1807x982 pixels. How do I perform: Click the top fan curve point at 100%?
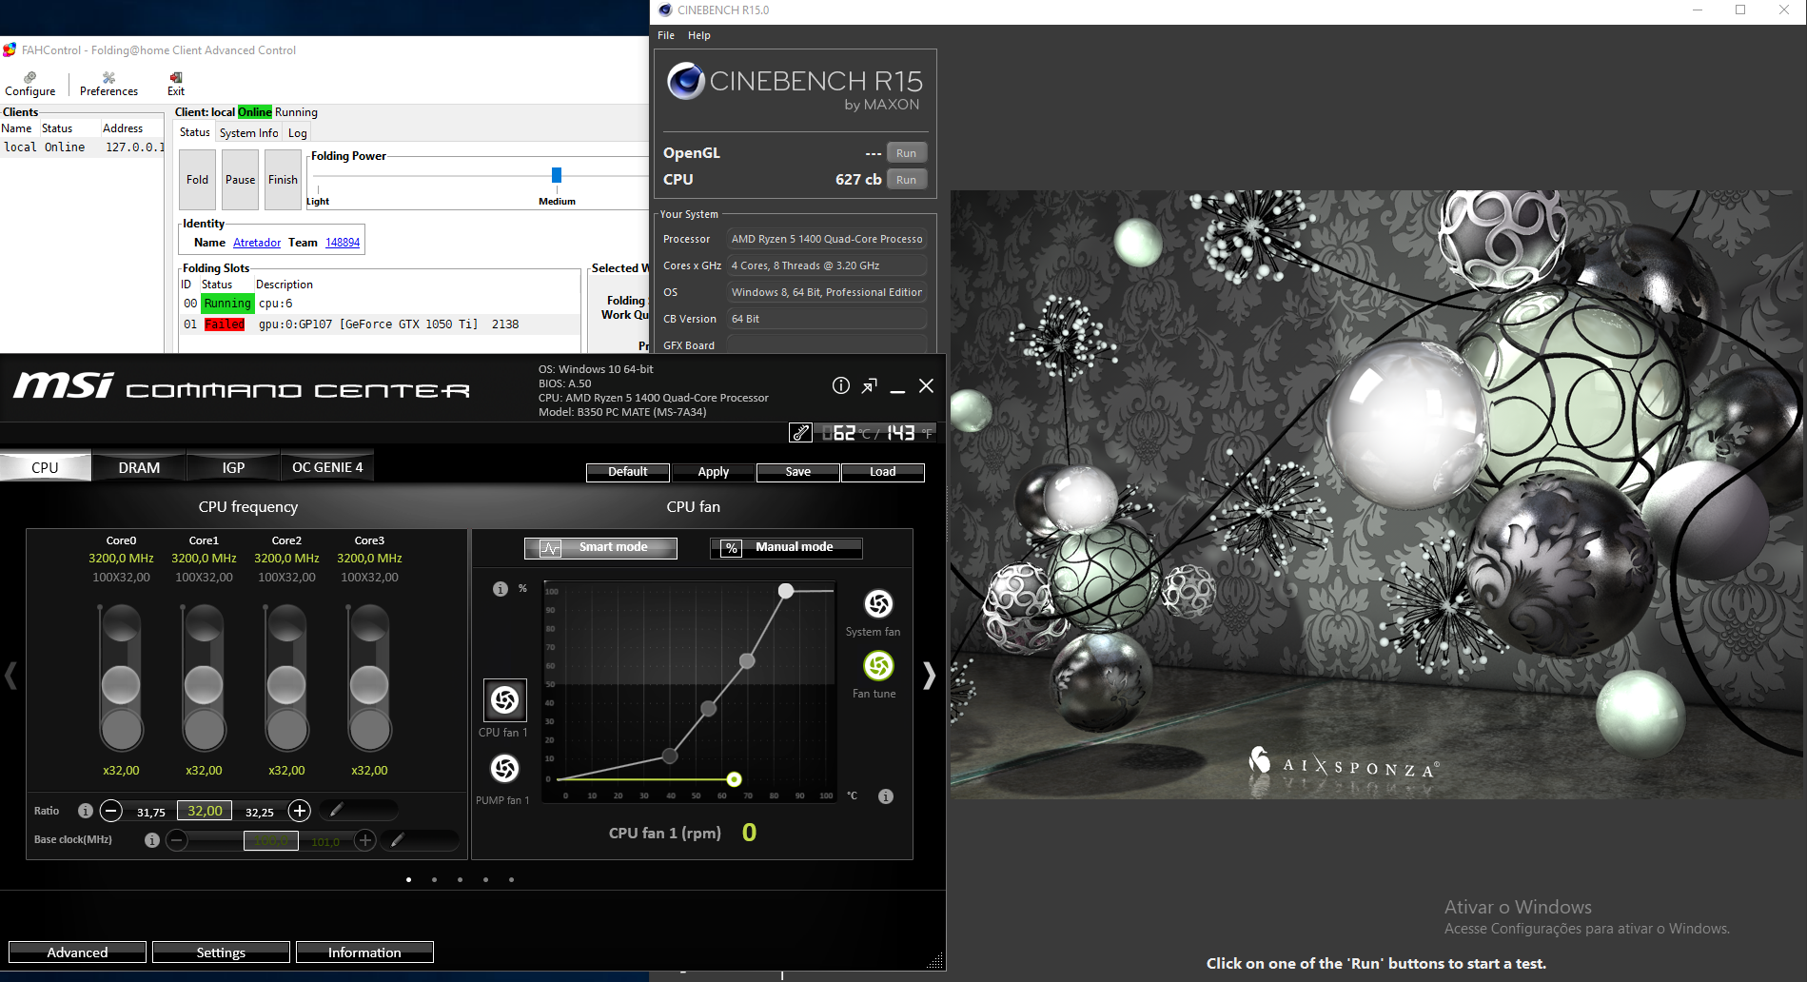pyautogui.click(x=786, y=591)
